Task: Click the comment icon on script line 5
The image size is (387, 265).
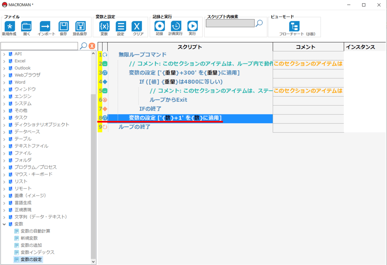Action: (105, 91)
